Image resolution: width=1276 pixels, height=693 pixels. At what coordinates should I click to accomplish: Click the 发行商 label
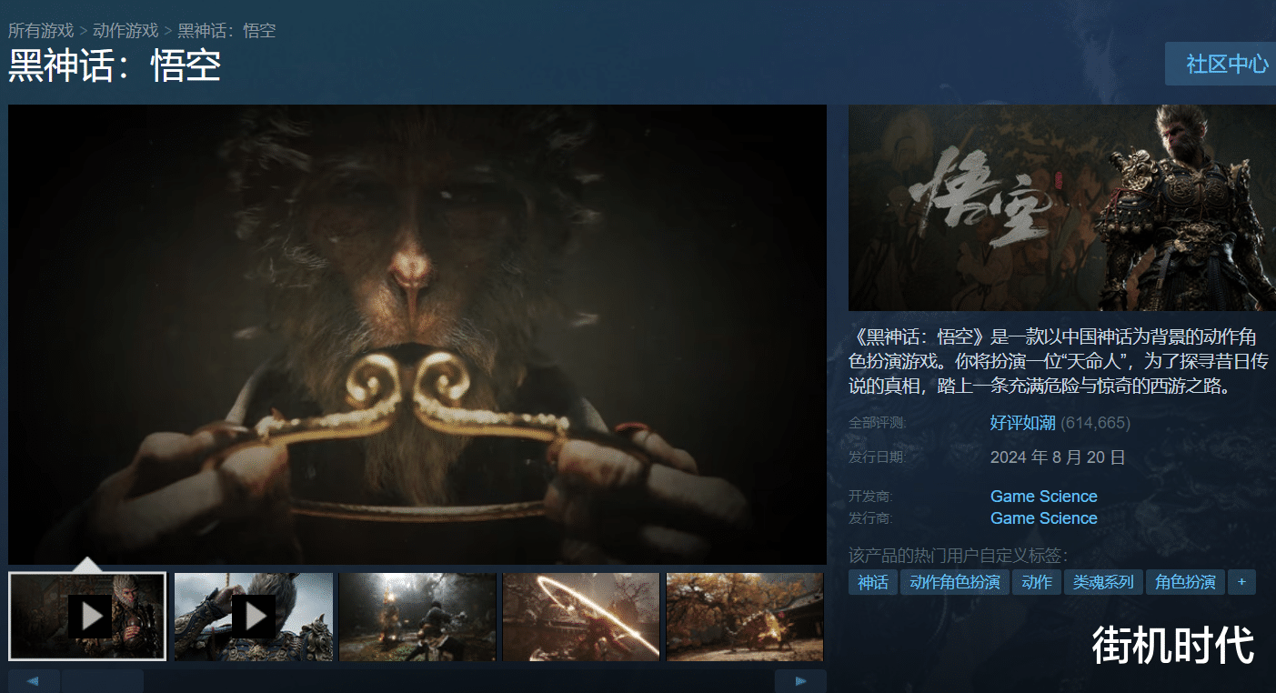pyautogui.click(x=870, y=518)
